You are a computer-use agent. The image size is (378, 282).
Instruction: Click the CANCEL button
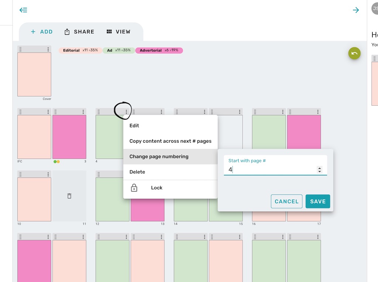(x=286, y=201)
